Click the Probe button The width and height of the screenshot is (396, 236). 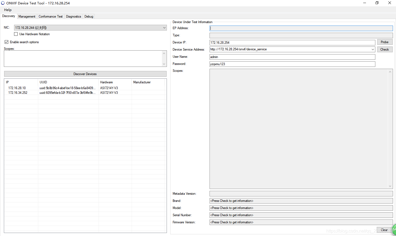point(385,42)
